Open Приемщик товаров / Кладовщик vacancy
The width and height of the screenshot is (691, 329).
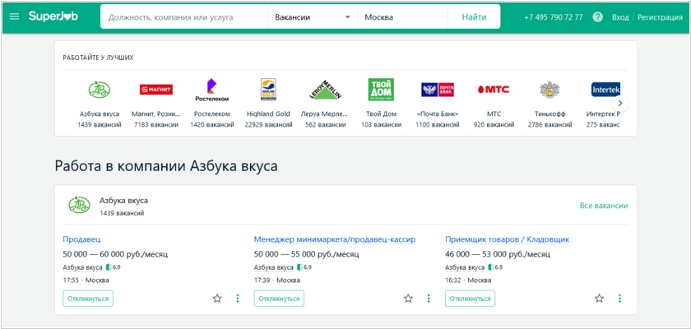click(x=508, y=239)
